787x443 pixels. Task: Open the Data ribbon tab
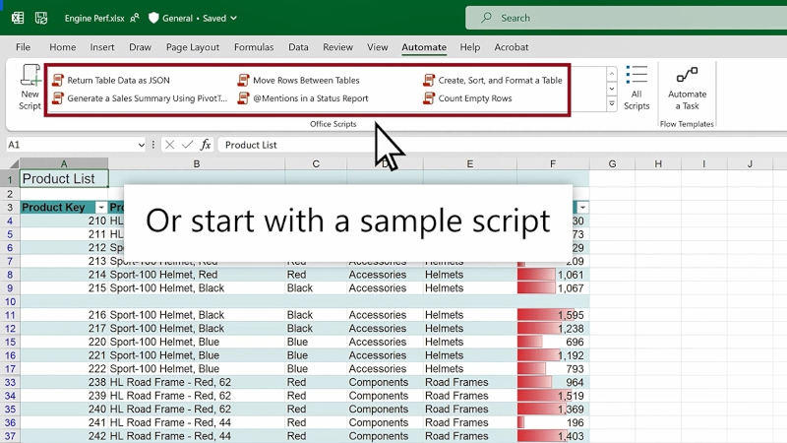[298, 47]
